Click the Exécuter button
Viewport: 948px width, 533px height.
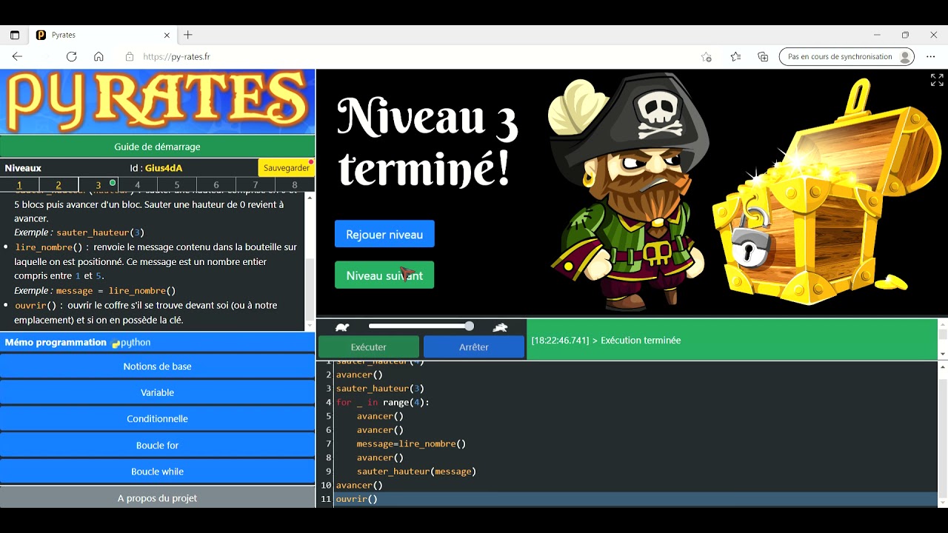369,346
